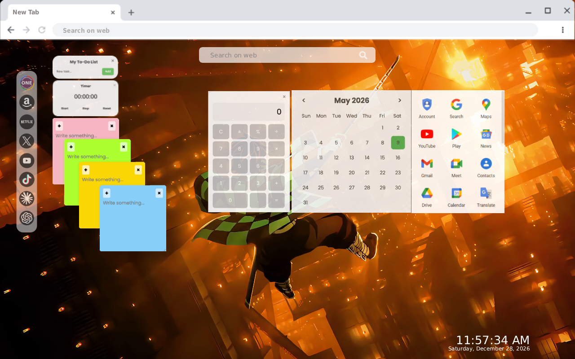Click the magnifier icon in the page search box
575x359 pixels.
[x=363, y=55]
